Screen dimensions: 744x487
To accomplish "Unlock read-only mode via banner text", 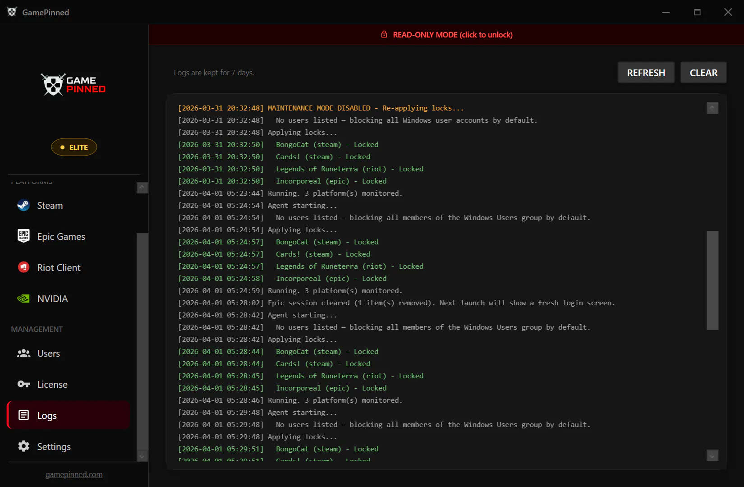I will 453,35.
